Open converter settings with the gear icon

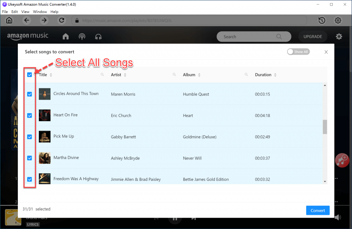(x=338, y=20)
